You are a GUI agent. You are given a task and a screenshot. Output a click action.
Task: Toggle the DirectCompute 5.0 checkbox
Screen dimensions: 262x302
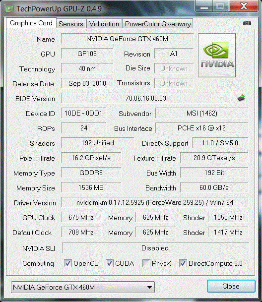point(183,263)
